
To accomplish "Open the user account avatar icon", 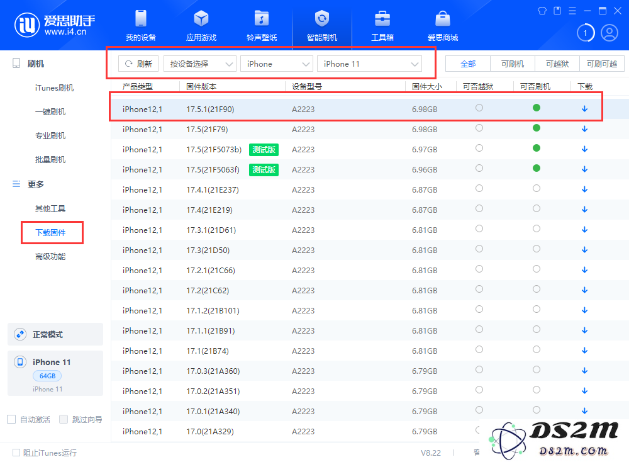I will tap(610, 33).
